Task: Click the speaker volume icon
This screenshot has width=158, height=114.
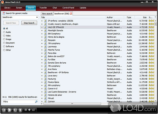Action: point(29,110)
